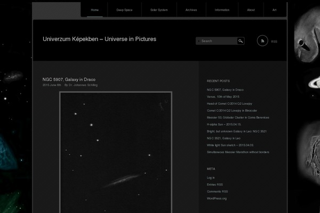Open the Home menu item
Viewport: 320px width, 213px height.
pyautogui.click(x=95, y=10)
